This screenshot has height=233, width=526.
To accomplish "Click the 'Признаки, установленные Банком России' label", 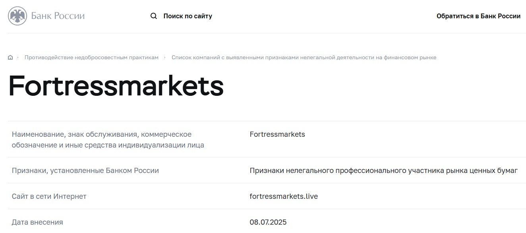I will point(85,171).
